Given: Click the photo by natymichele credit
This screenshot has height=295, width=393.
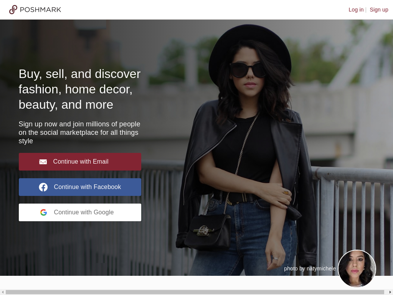Looking at the screenshot, I should point(310,268).
